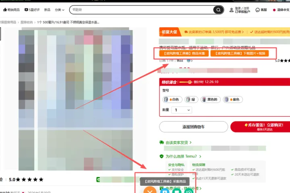The image size is (290, 193).
Task: Select the 黑色的 model option
Action: point(211,100)
